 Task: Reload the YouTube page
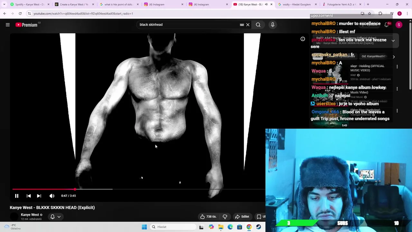[x=20, y=14]
